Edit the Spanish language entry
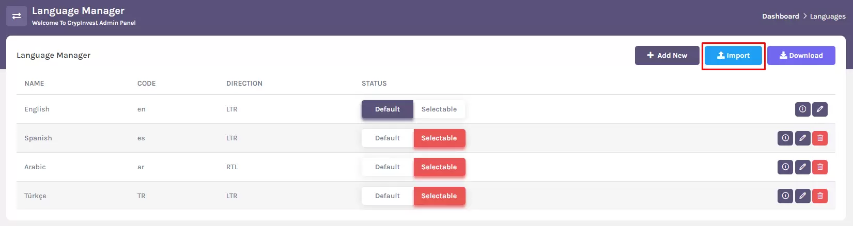Viewport: 853px width, 226px height. click(802, 138)
